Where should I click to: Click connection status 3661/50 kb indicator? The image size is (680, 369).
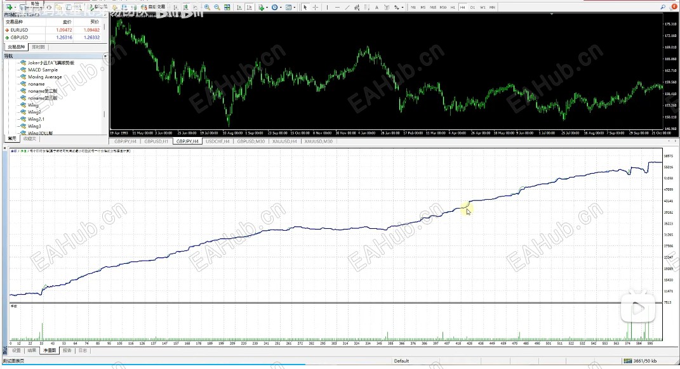(x=640, y=361)
